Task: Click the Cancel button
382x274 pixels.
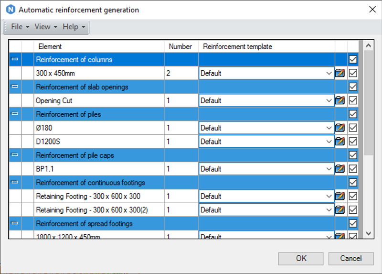Action: tap(351, 258)
